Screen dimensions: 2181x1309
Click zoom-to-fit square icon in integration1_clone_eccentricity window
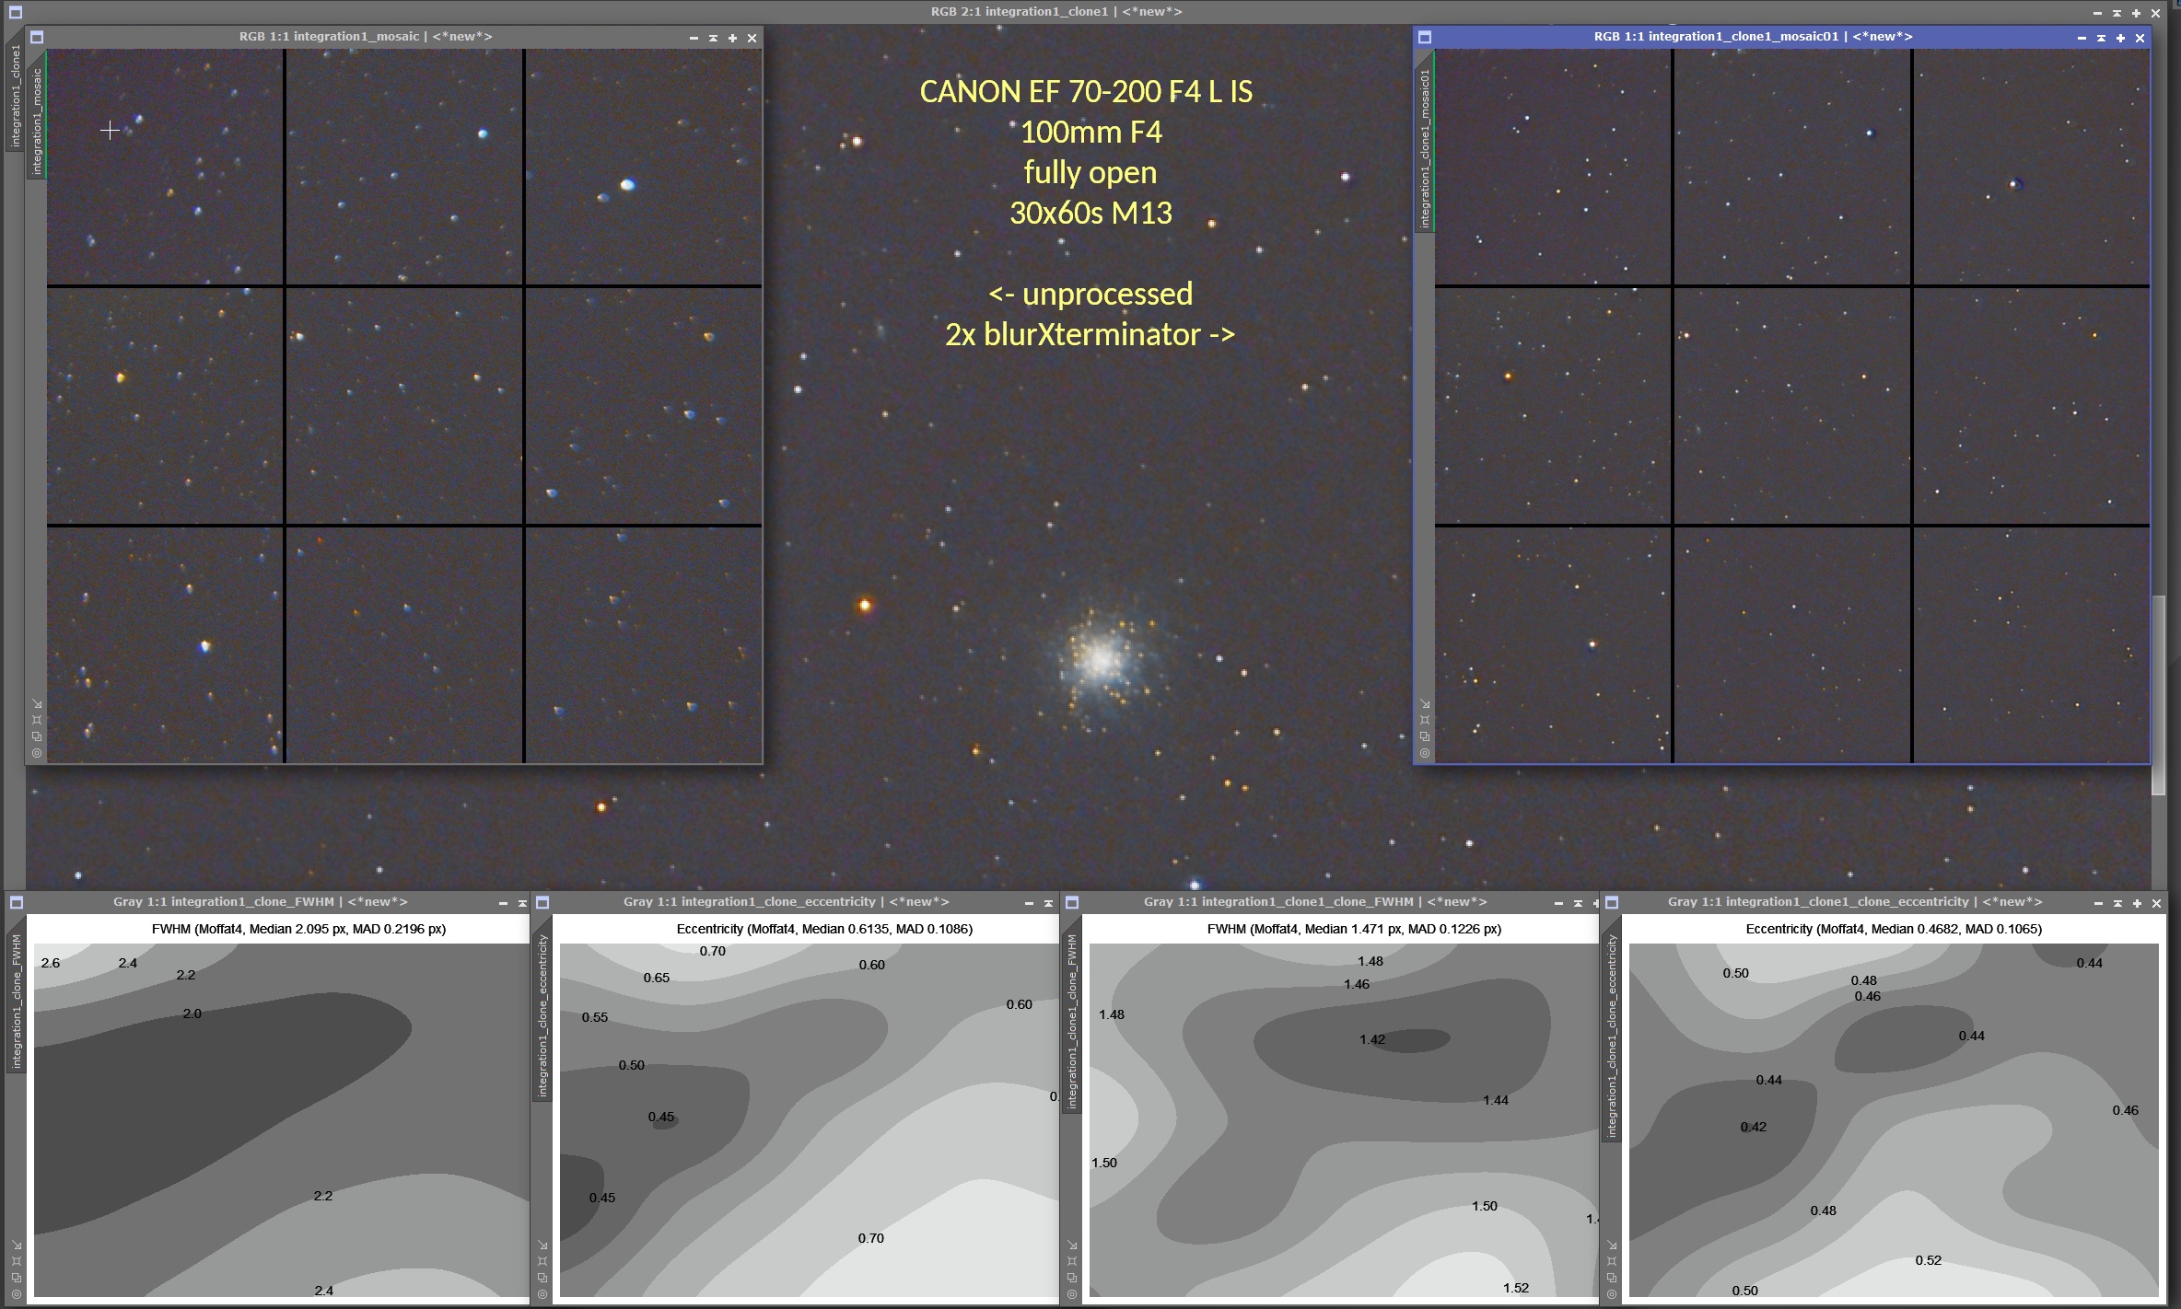542,1261
